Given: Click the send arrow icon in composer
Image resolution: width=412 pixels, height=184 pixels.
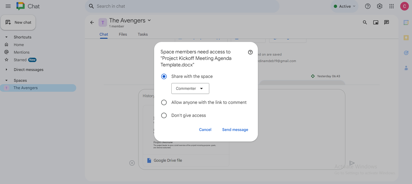Looking at the screenshot, I should click(352, 163).
